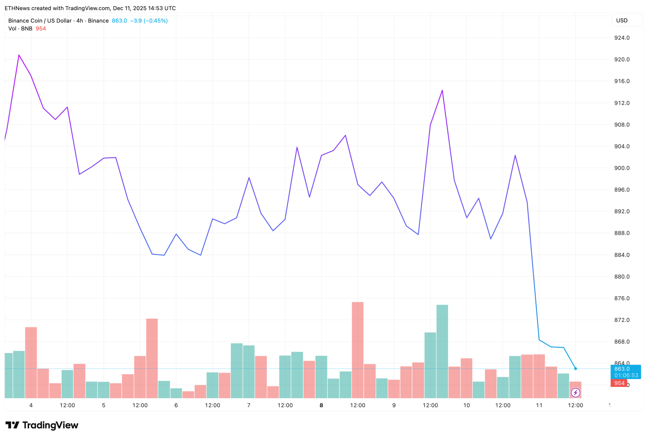Click the price line peak near 921
This screenshot has width=648, height=439.
click(x=19, y=55)
